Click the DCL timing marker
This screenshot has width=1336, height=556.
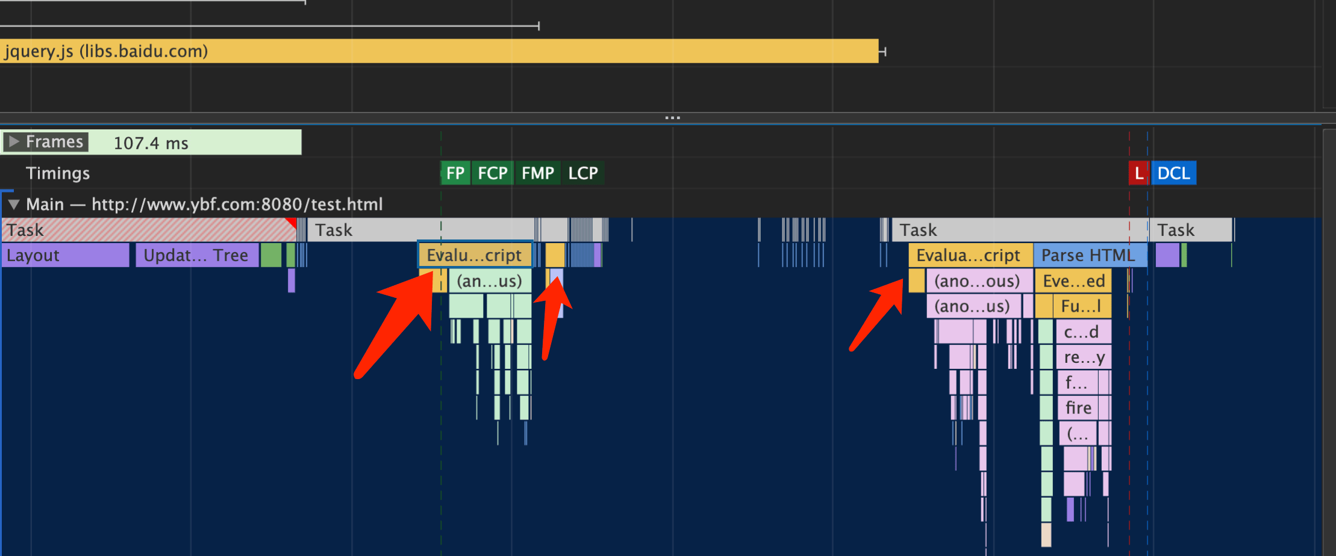(x=1173, y=173)
